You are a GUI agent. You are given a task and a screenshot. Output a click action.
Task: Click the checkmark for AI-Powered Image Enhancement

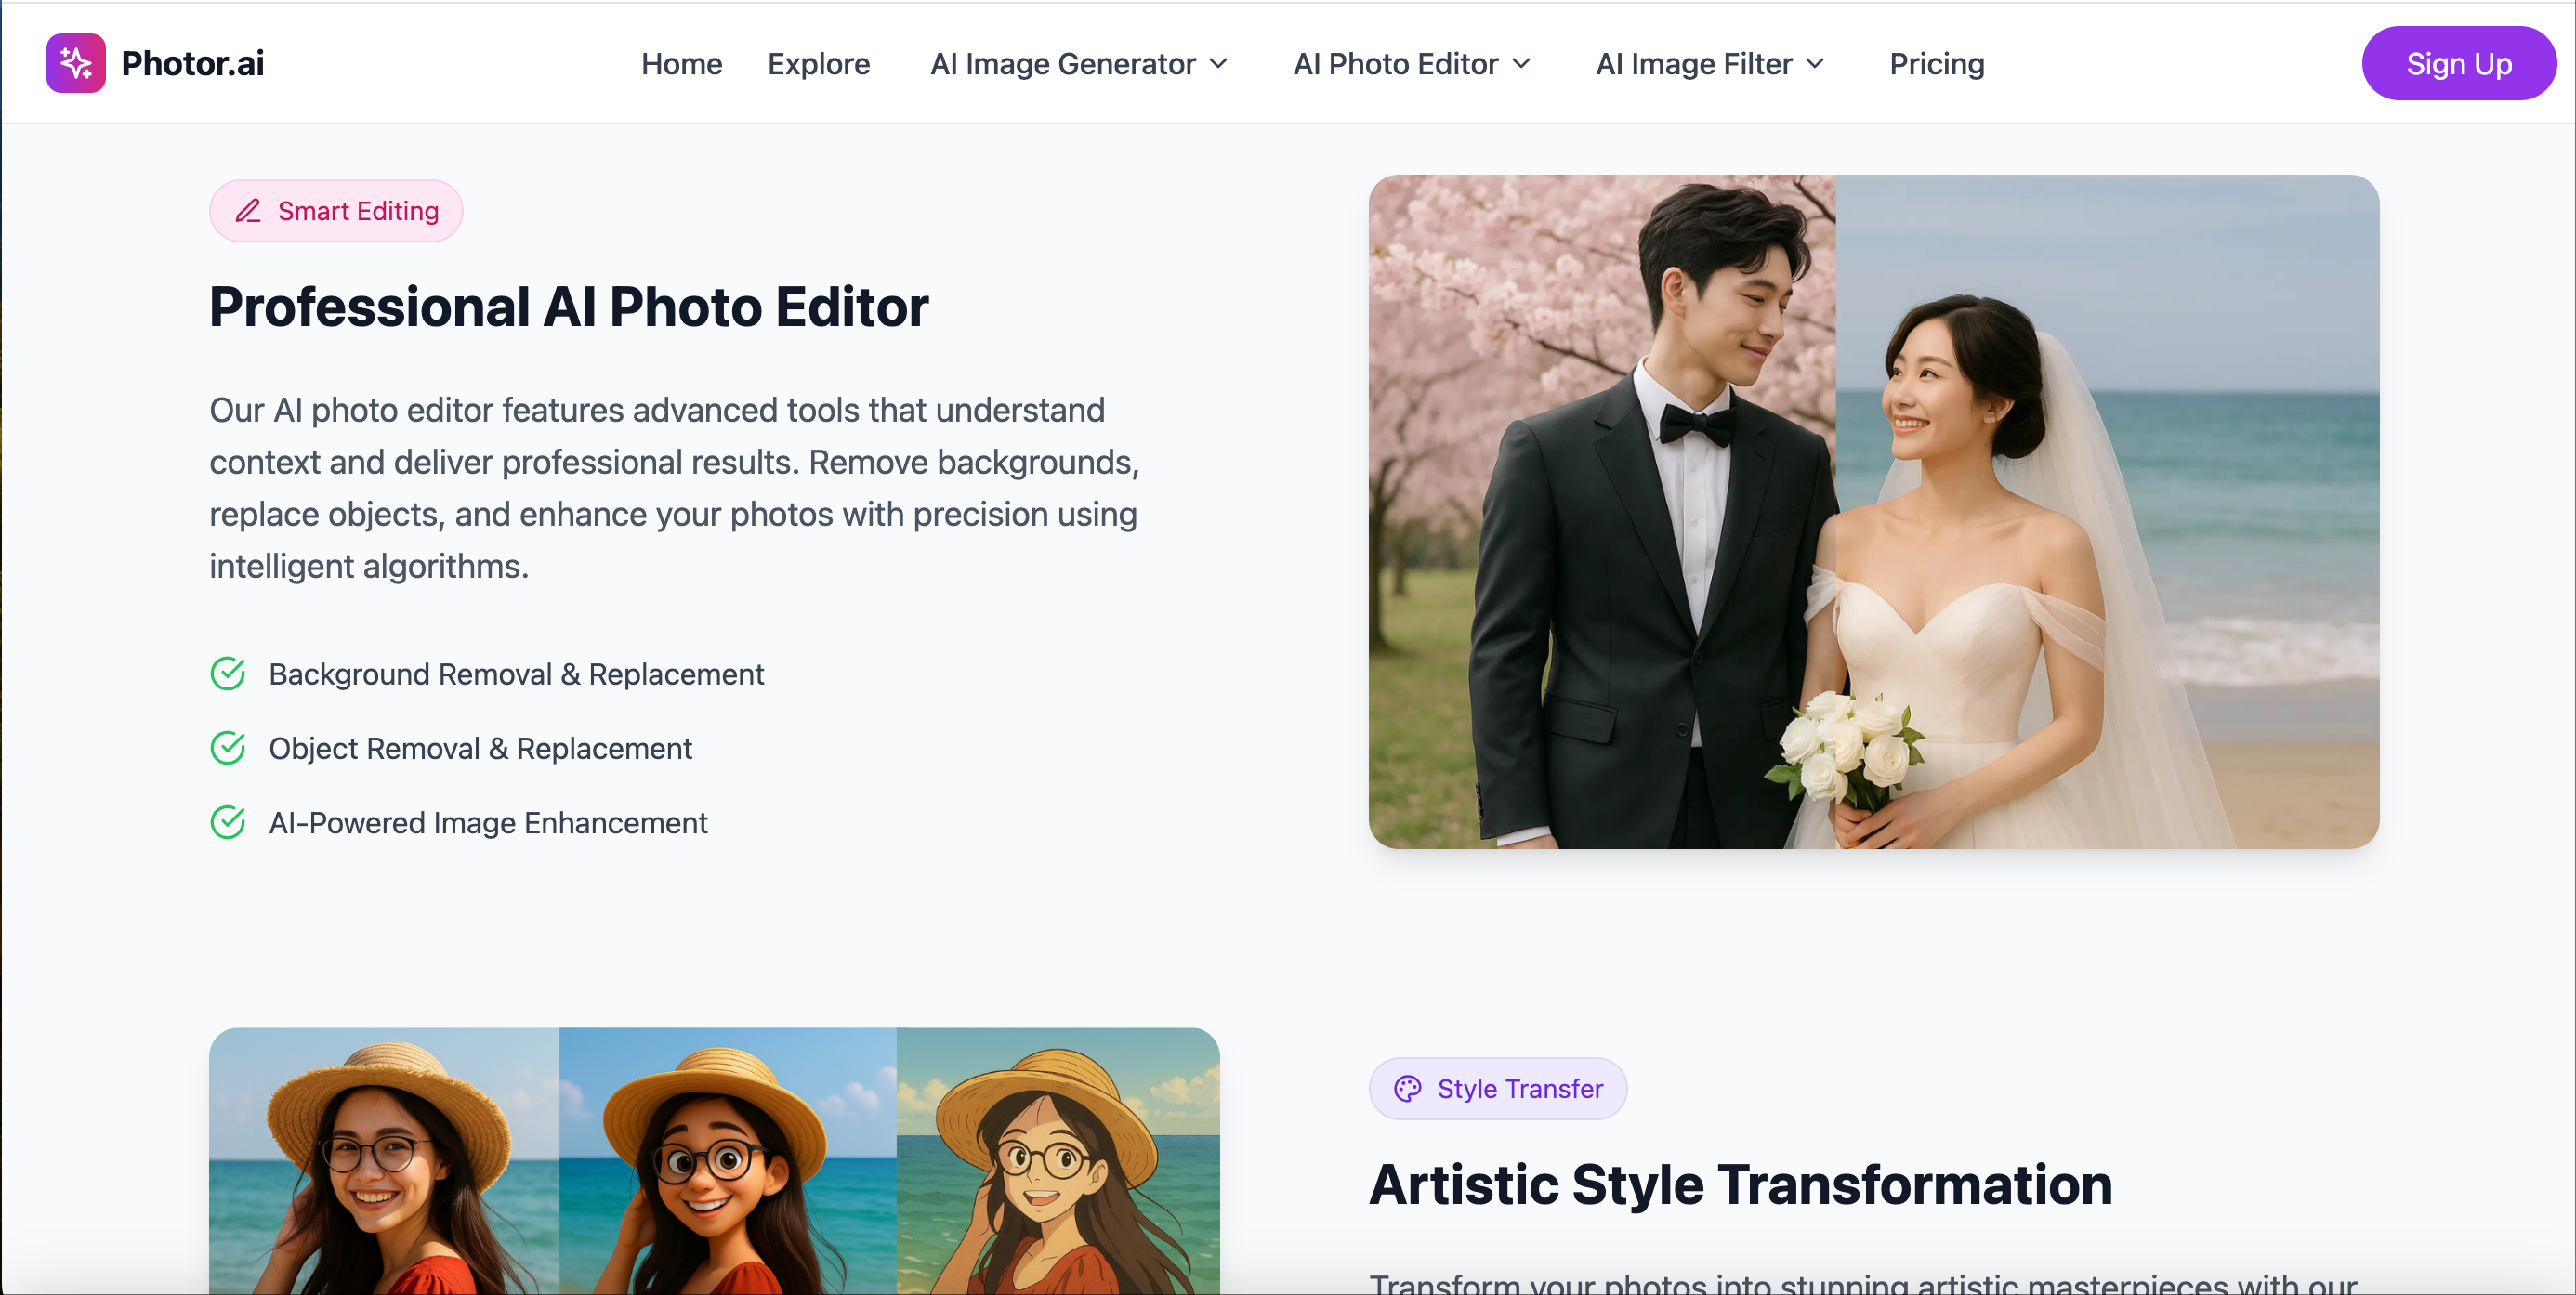tap(228, 822)
